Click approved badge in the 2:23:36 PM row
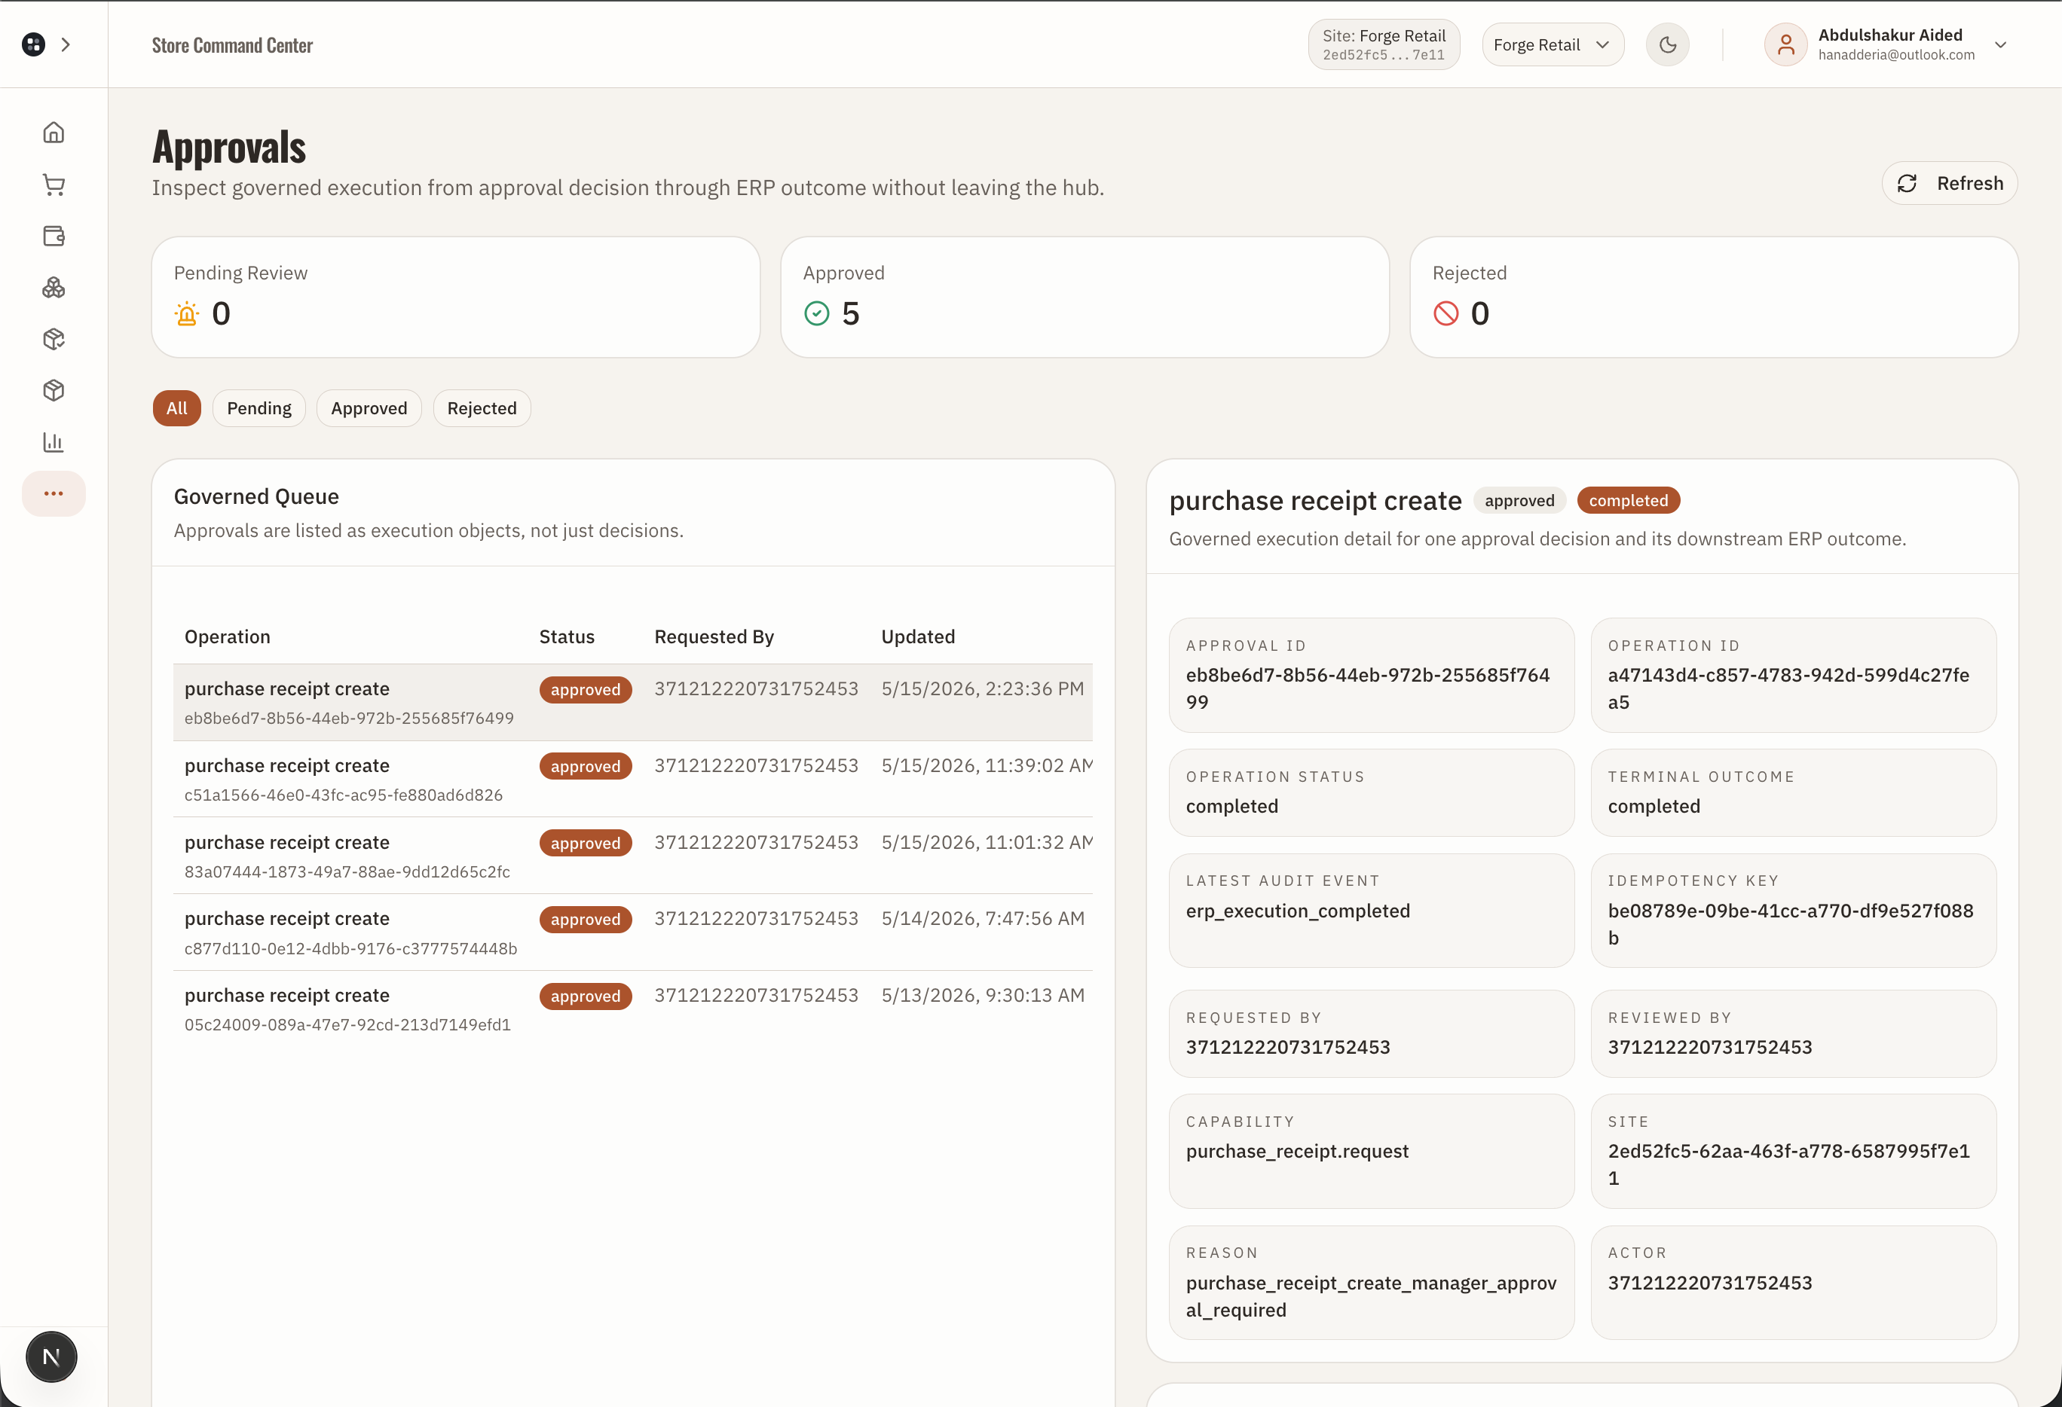2062x1407 pixels. [x=586, y=690]
